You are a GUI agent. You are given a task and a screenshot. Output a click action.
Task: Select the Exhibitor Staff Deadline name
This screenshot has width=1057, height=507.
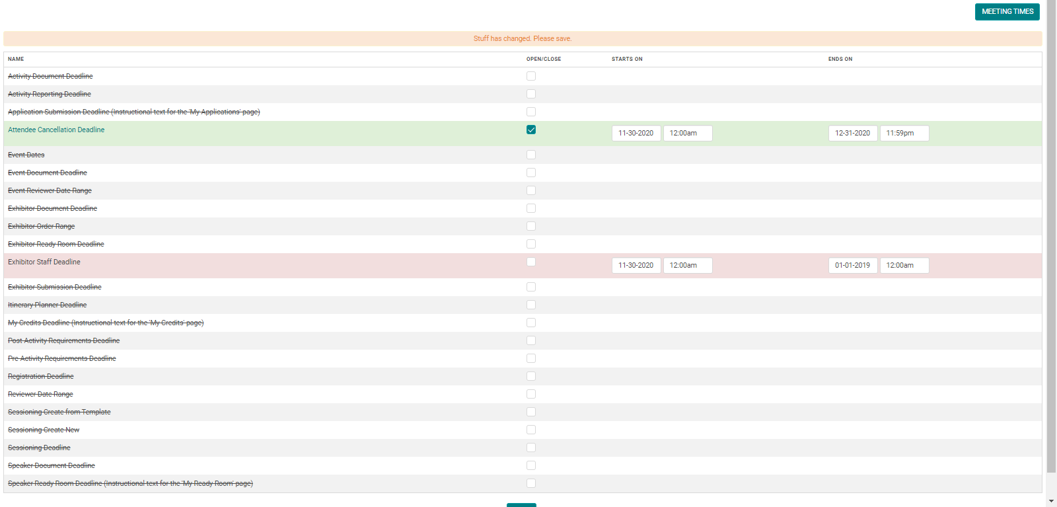click(x=44, y=262)
